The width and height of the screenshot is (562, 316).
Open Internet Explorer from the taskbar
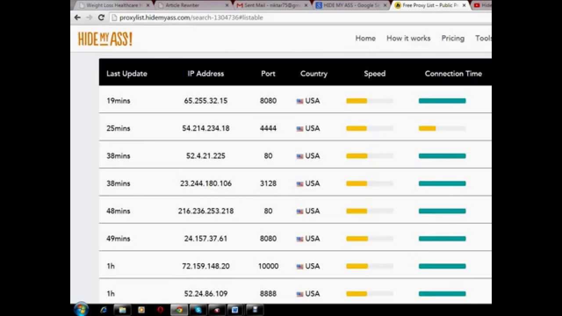coord(104,310)
